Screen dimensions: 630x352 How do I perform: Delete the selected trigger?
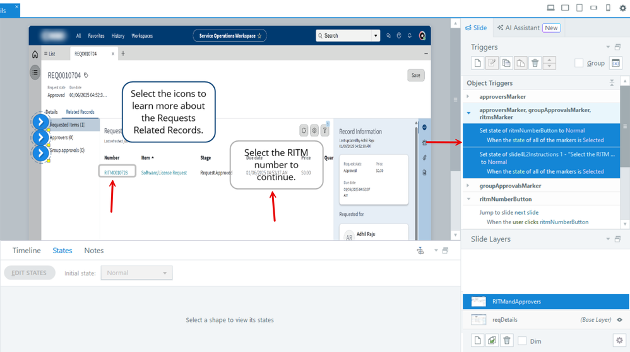[x=535, y=63]
